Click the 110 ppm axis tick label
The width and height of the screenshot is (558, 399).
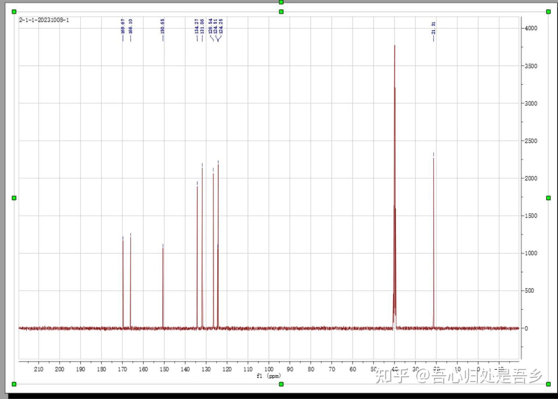[248, 369]
